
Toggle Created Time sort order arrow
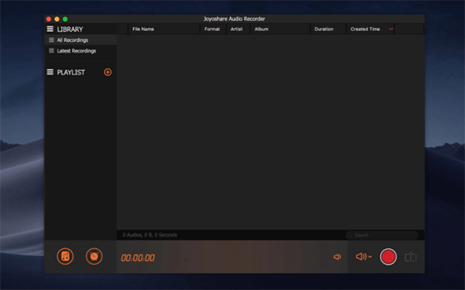coord(391,29)
